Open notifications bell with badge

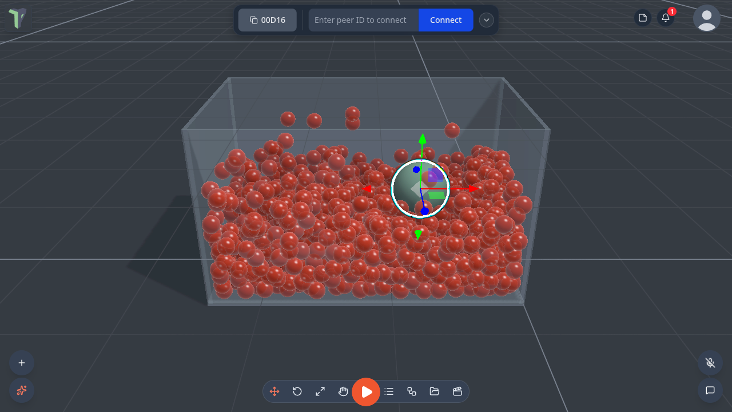(x=666, y=17)
